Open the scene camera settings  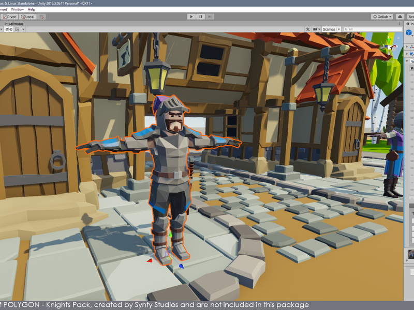click(x=315, y=29)
